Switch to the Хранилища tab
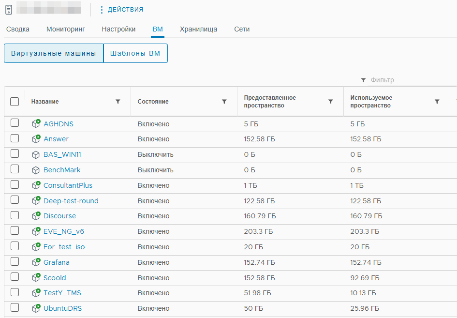Viewport: 457px width, 318px height. [x=198, y=29]
